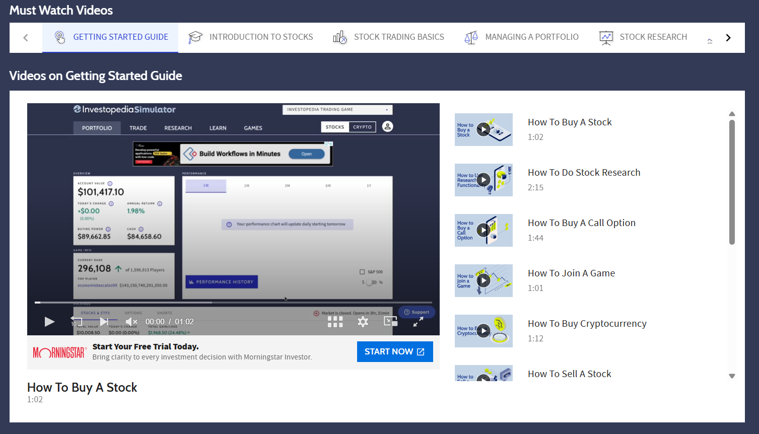
Task: Click the video progress bar
Action: click(233, 303)
